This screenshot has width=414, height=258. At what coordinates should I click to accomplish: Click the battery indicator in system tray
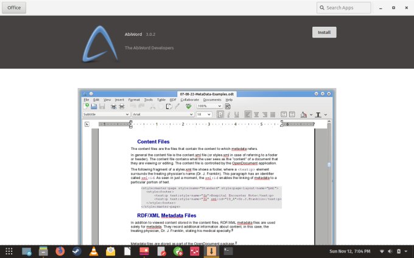[x=399, y=251]
